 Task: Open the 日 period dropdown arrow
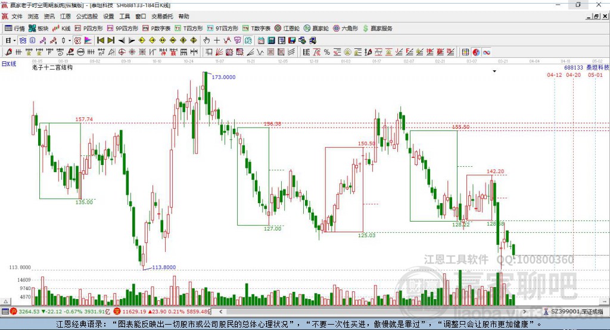point(14,41)
